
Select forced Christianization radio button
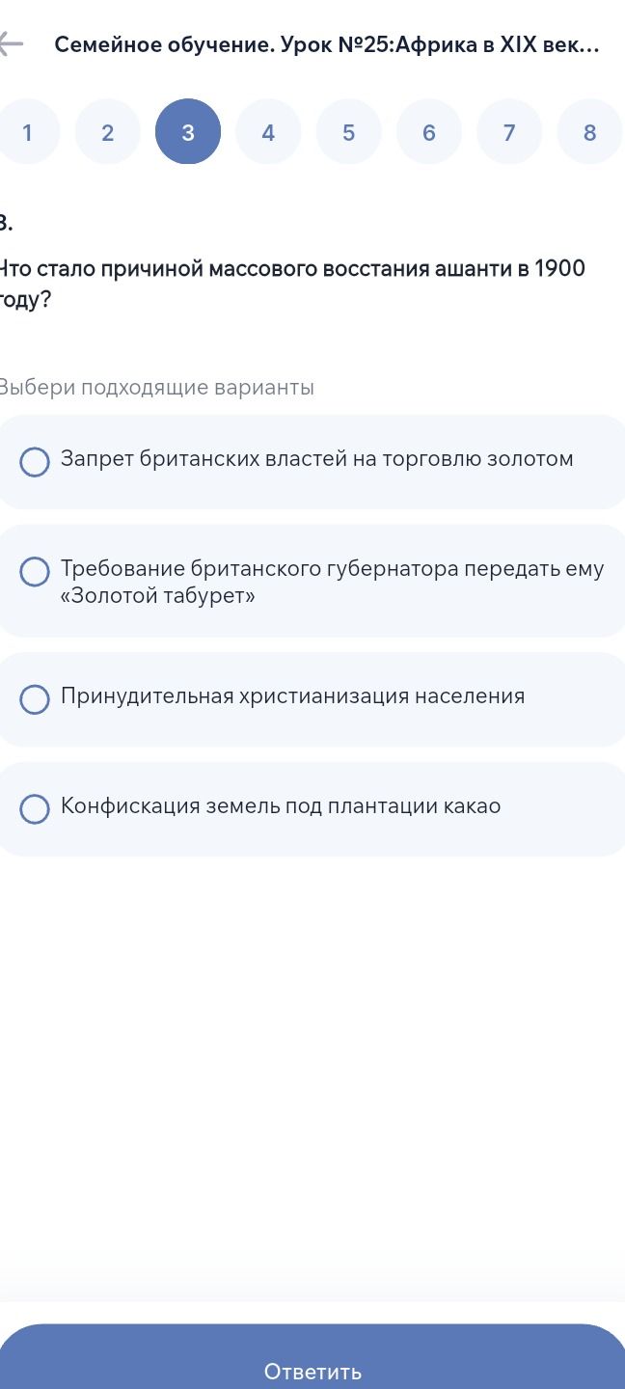[x=36, y=699]
